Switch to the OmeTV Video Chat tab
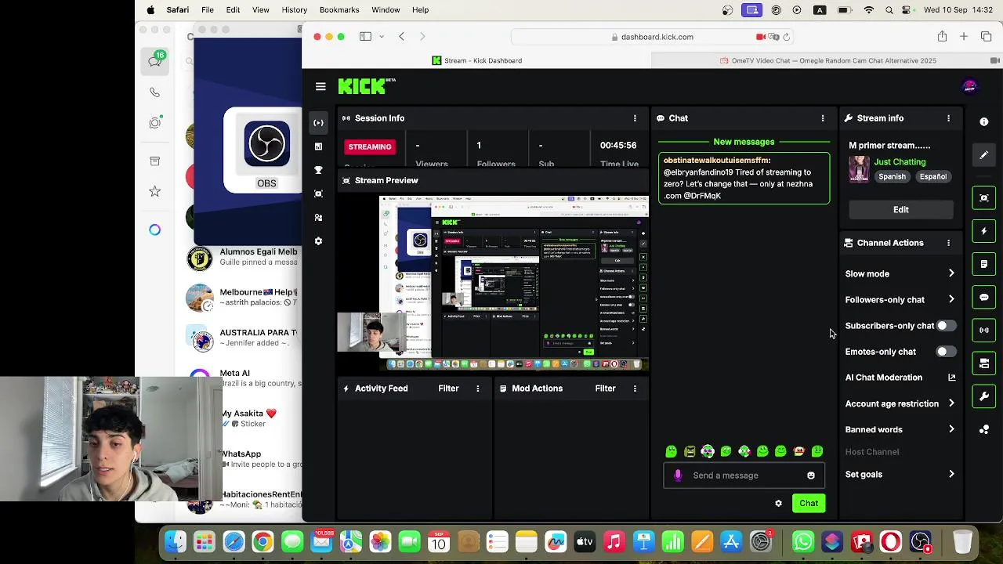This screenshot has width=1003, height=564. [827, 60]
